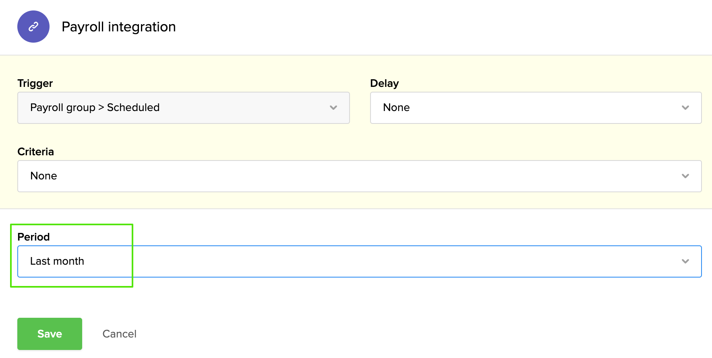
Task: Open the Trigger dropdown
Action: [x=183, y=108]
